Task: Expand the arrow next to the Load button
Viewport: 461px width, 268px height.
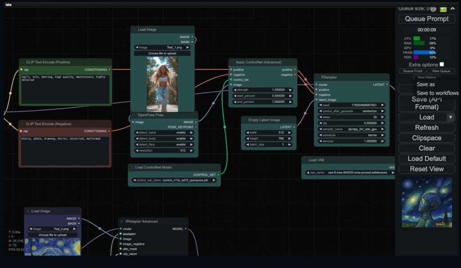Action: click(x=450, y=117)
